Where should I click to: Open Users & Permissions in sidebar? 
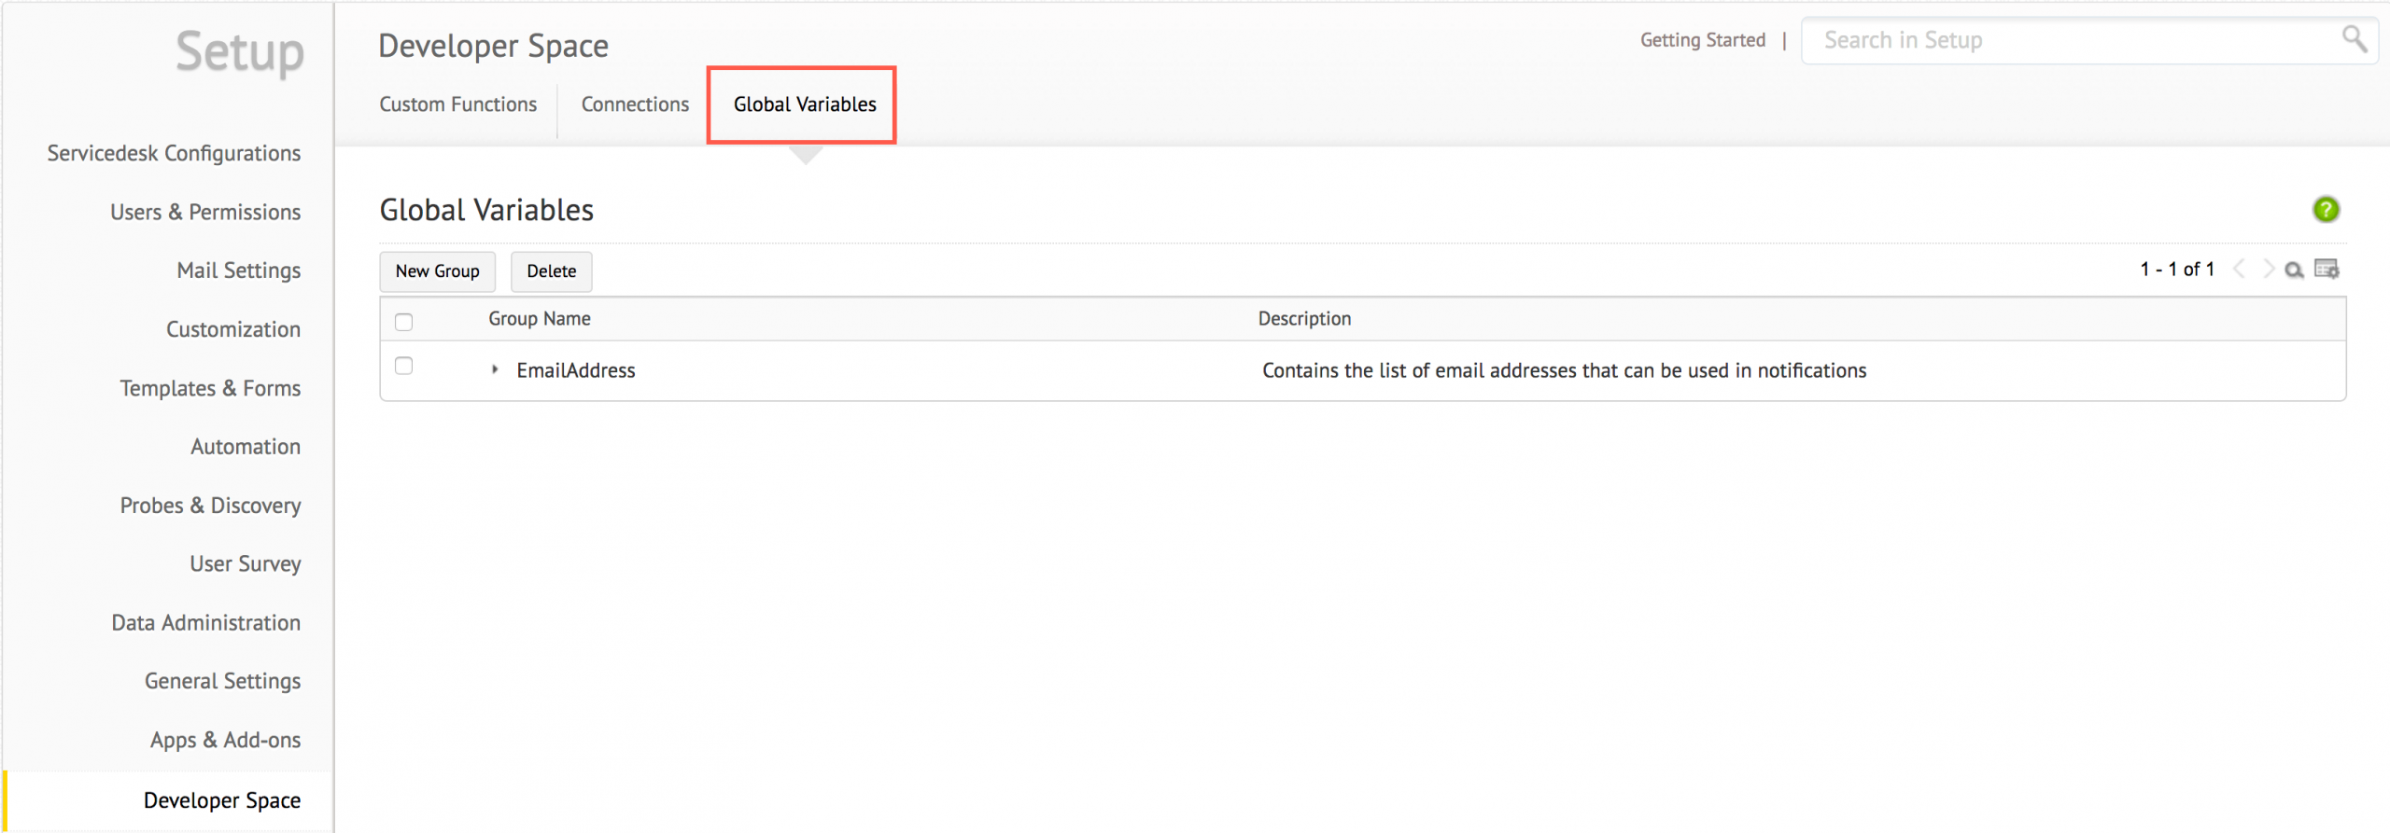coord(205,213)
